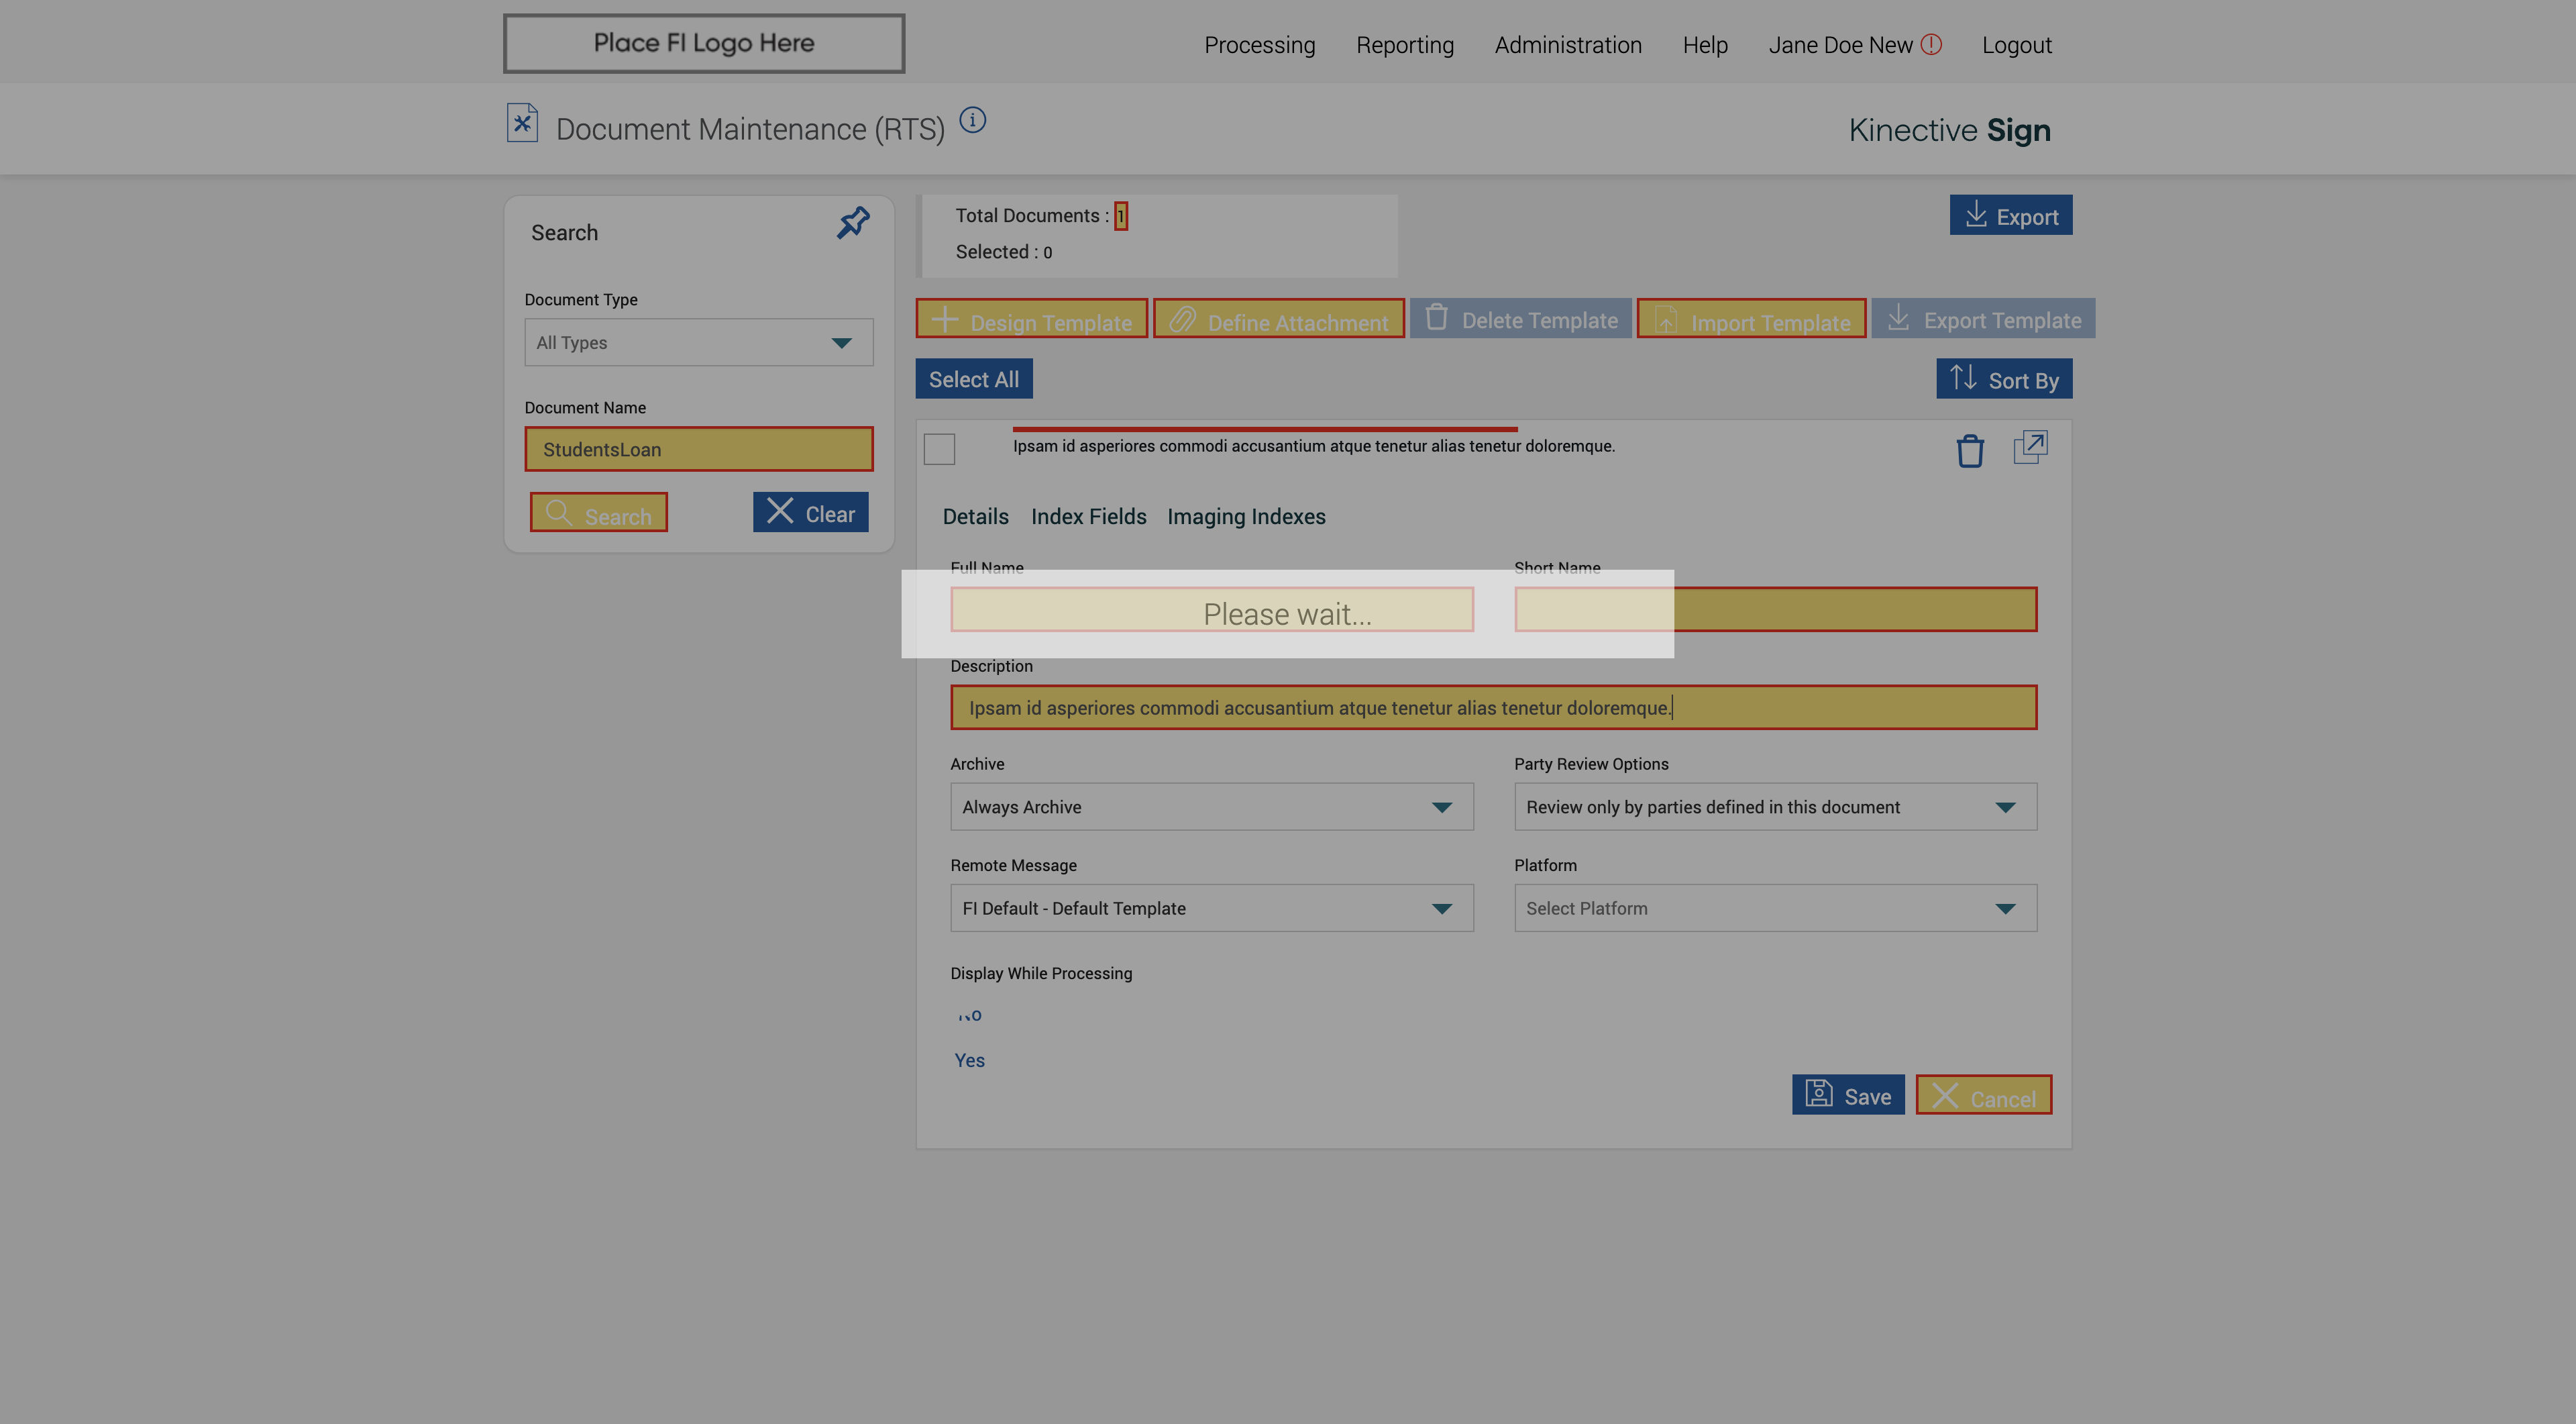Open document in new window icon
Viewport: 2576px width, 1424px height.
pos(2030,447)
